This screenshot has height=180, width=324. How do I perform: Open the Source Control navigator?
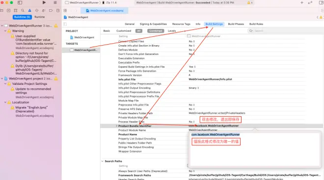(x=8, y=10)
